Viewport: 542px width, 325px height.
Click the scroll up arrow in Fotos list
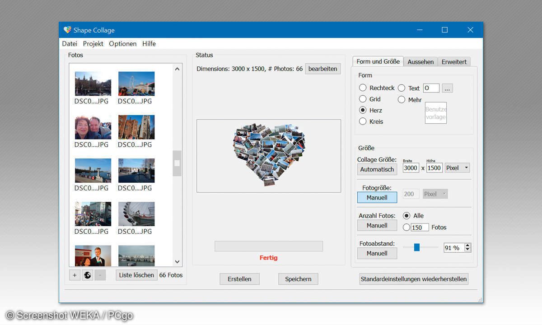[177, 69]
